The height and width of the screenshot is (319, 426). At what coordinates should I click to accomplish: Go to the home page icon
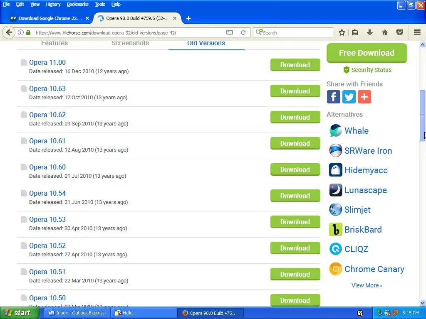click(385, 32)
